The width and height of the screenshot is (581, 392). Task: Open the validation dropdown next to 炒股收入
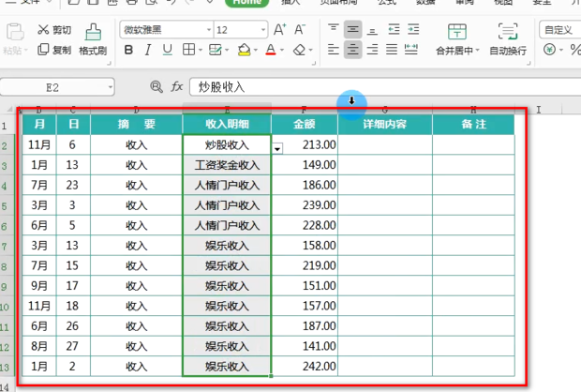(x=277, y=149)
